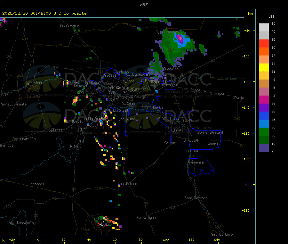Click the 'Pampa_Diamante' map label
Screen dimensions: 288x244
(13, 104)
